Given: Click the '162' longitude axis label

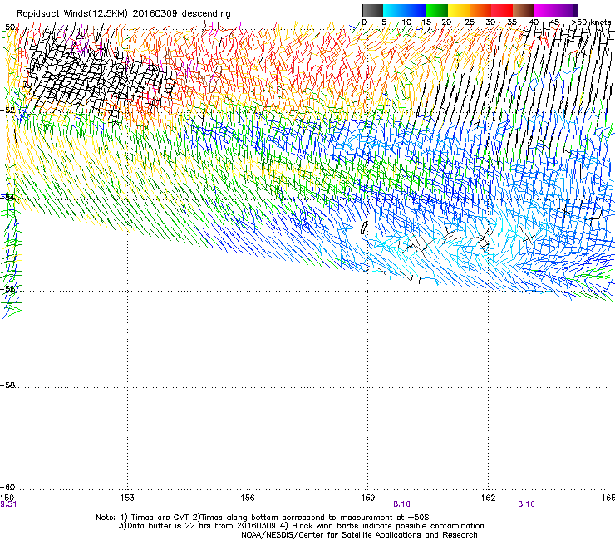Looking at the screenshot, I should 489,498.
